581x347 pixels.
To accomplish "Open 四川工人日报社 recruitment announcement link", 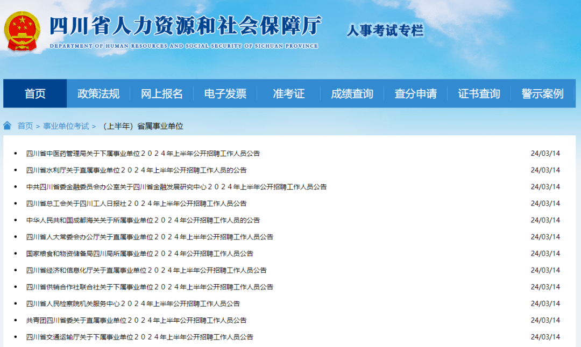I will click(x=137, y=204).
